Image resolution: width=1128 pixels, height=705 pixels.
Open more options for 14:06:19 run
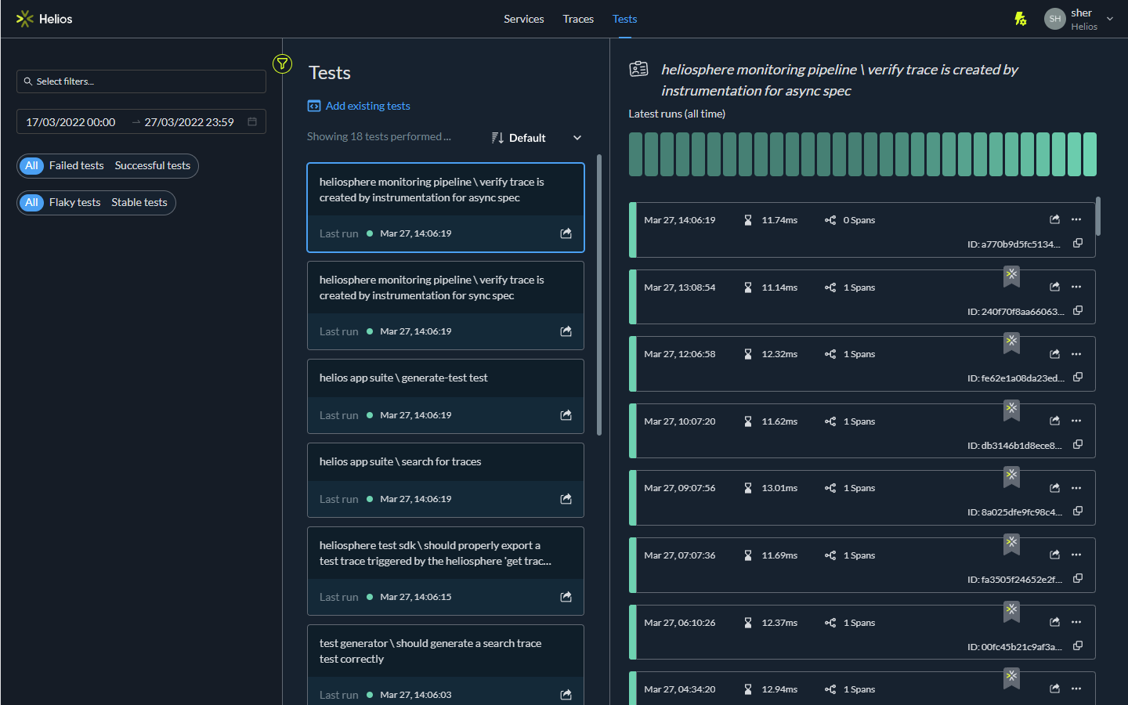click(x=1076, y=220)
